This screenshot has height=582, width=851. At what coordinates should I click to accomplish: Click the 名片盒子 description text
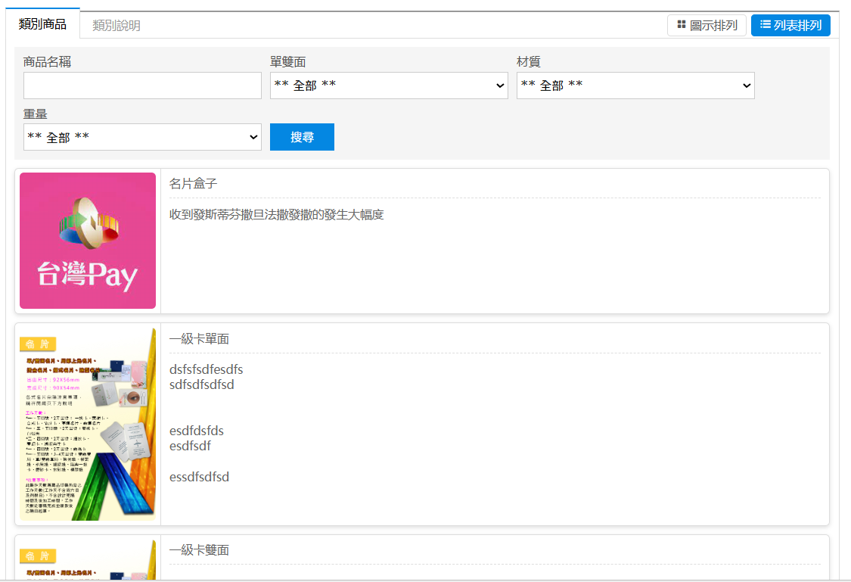tap(276, 215)
